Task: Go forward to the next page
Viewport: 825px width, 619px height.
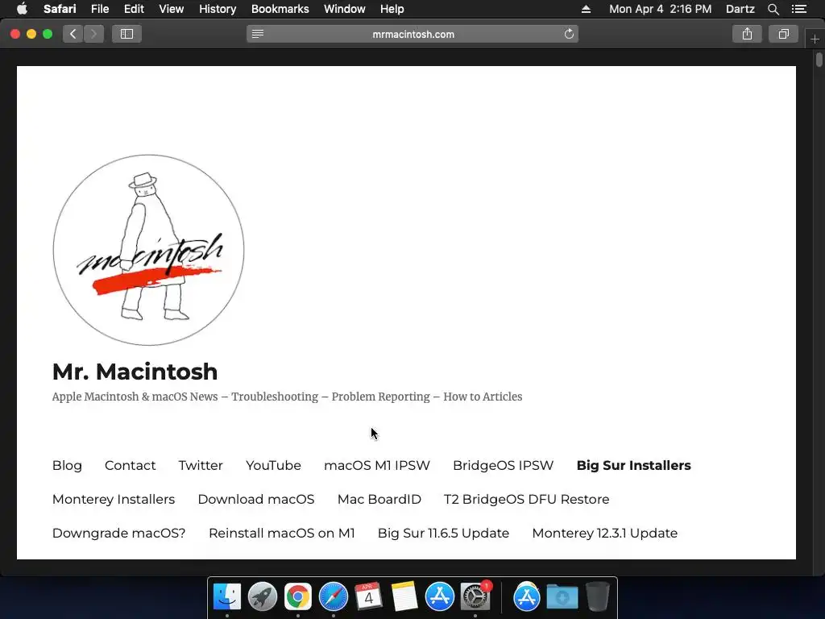Action: 93,34
